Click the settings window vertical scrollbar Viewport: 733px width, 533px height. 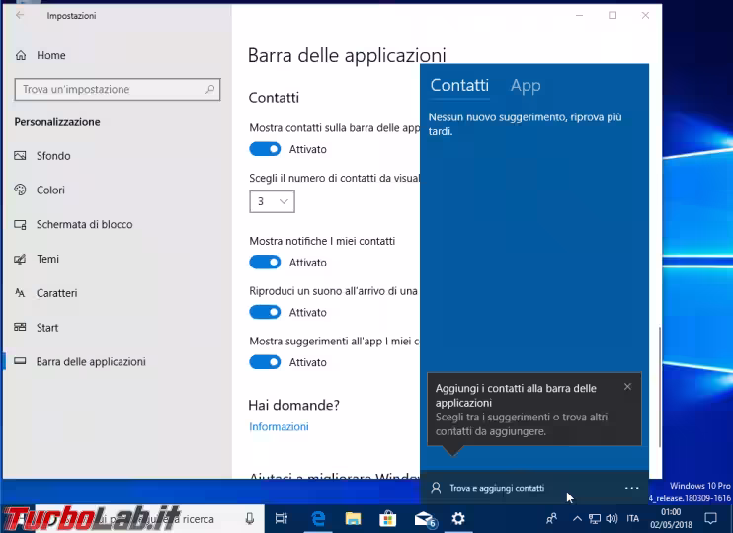(660, 385)
